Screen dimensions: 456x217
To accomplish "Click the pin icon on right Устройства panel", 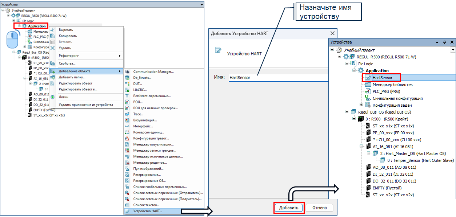I will (444, 42).
